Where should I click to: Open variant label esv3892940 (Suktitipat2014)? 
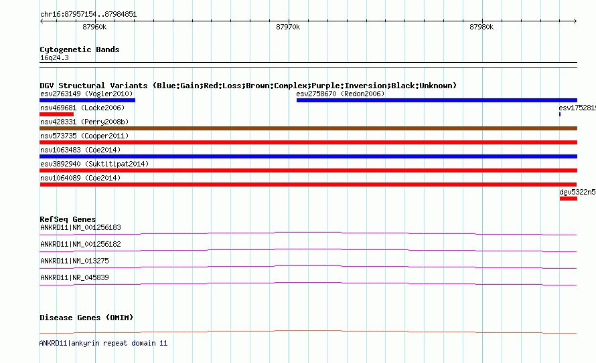click(94, 164)
